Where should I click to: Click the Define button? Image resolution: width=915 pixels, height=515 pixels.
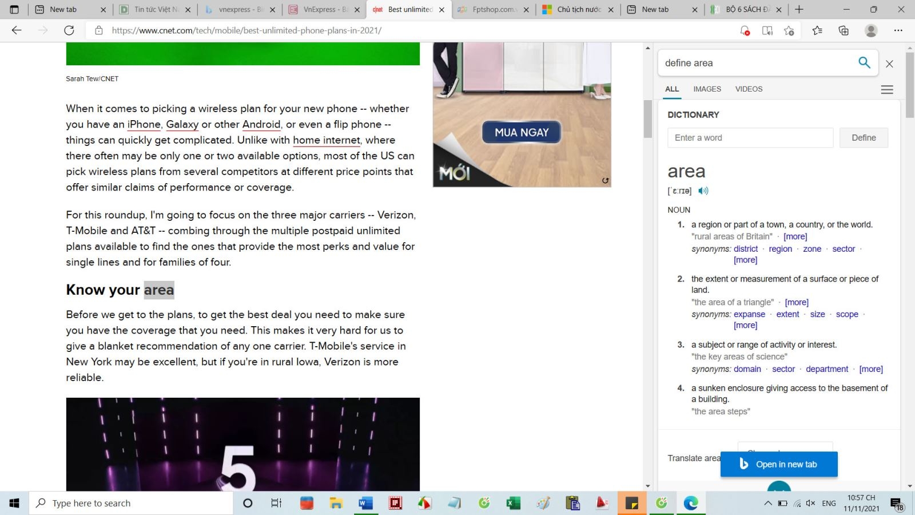tap(864, 137)
